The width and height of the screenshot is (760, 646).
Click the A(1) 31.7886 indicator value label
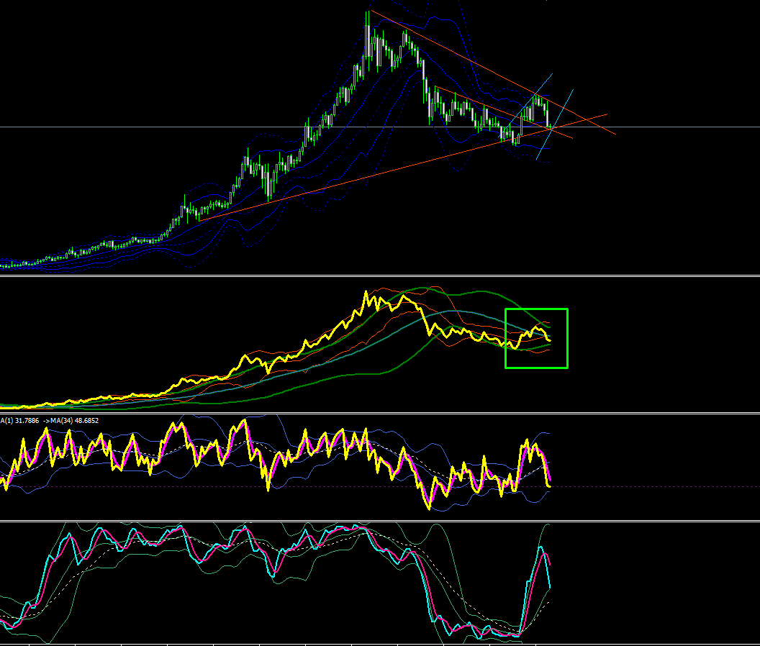[20, 421]
